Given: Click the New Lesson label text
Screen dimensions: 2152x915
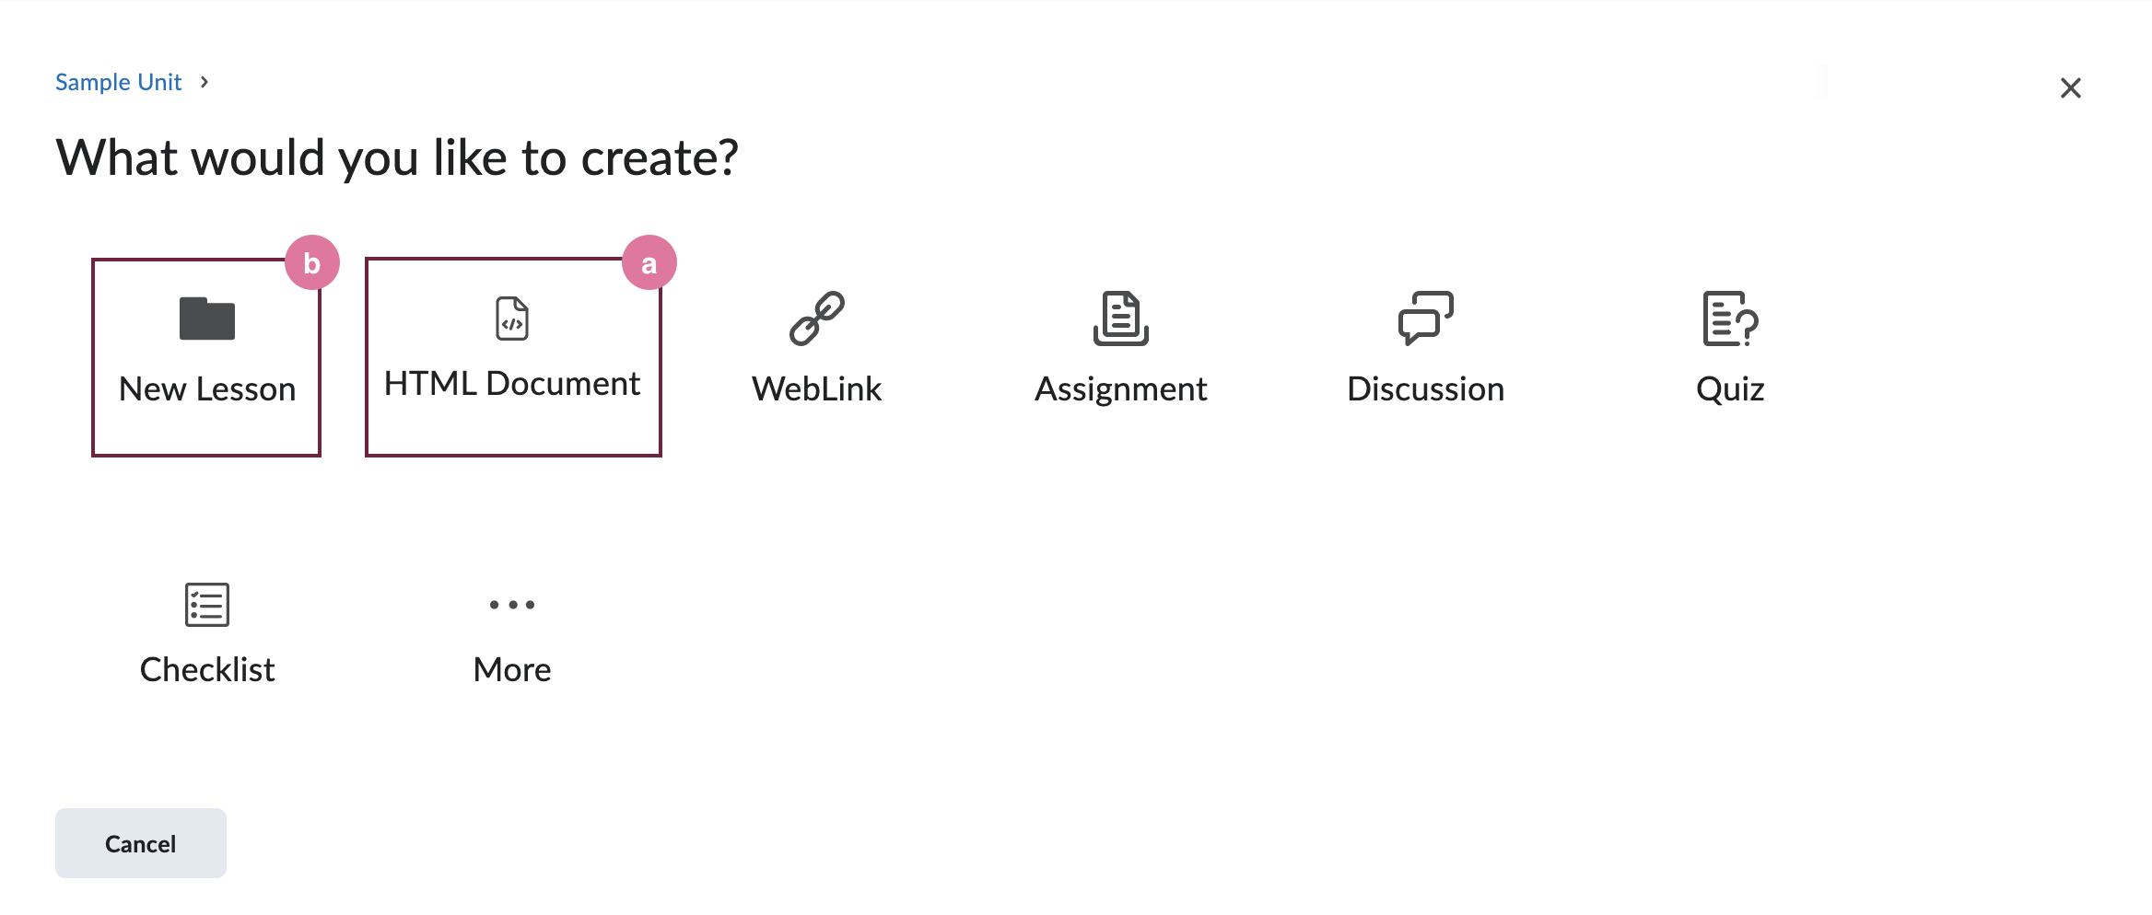Looking at the screenshot, I should [206, 388].
